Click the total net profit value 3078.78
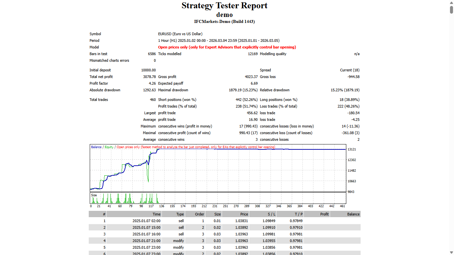The width and height of the screenshot is (454, 255). coord(150,77)
